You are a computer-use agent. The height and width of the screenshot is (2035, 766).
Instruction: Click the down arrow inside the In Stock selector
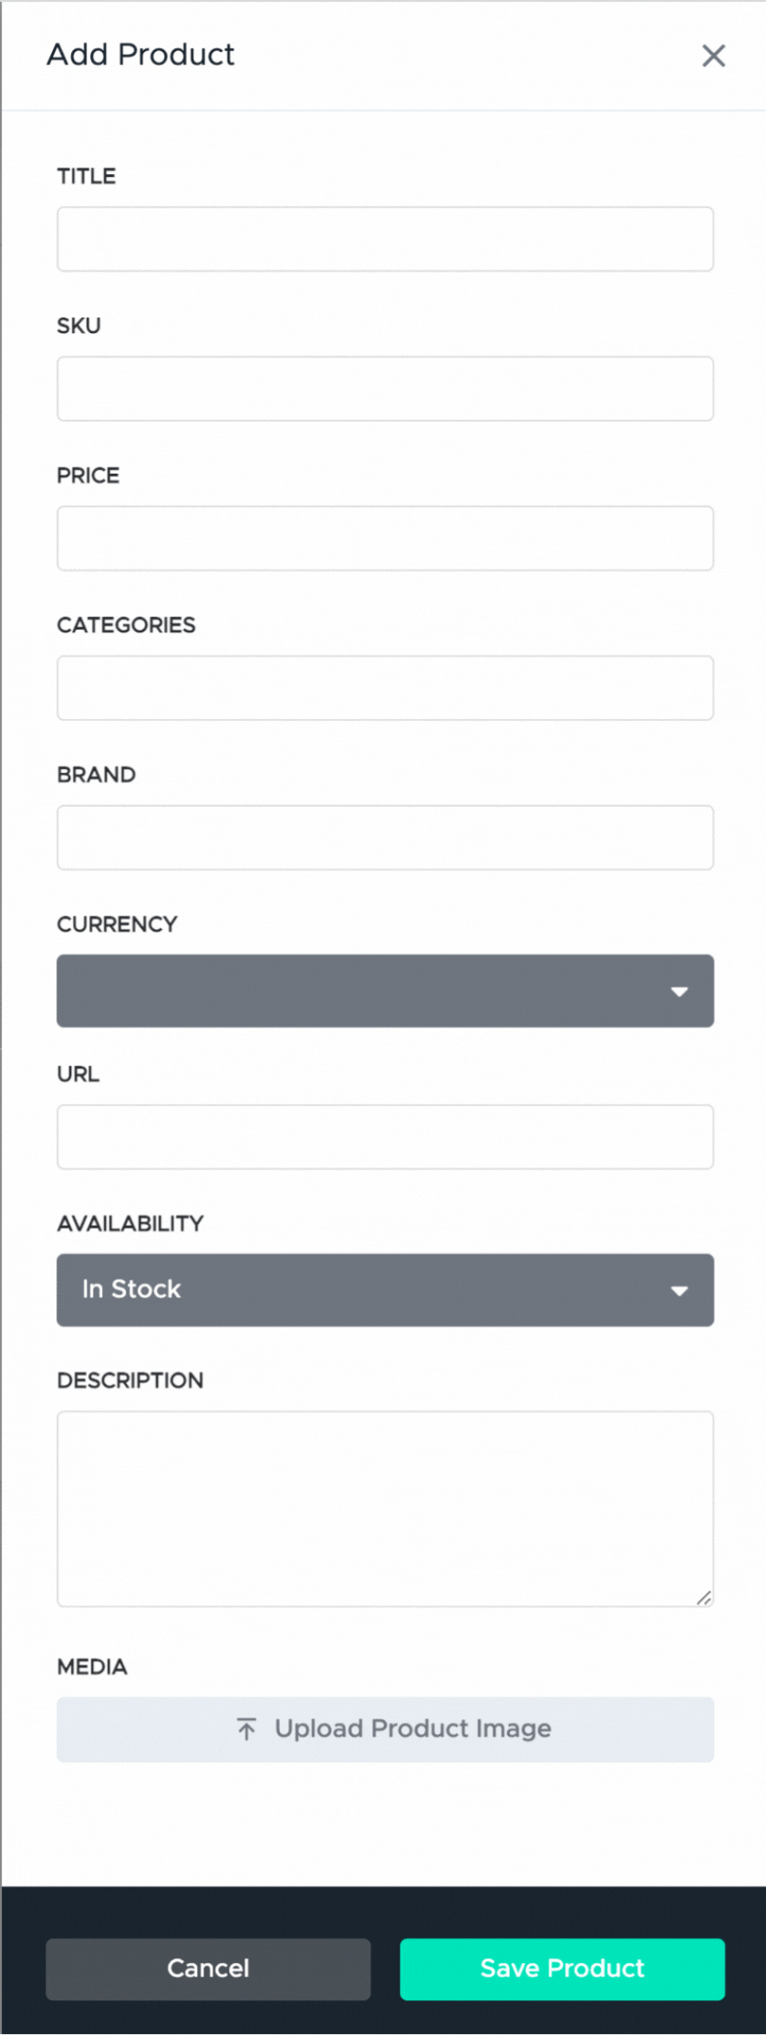pyautogui.click(x=679, y=1290)
